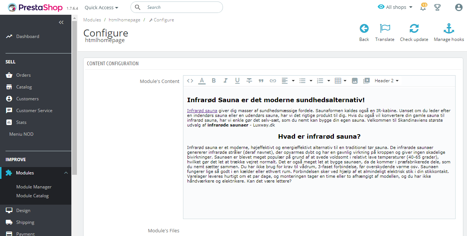Open table options dropdown arrow

coord(345,81)
